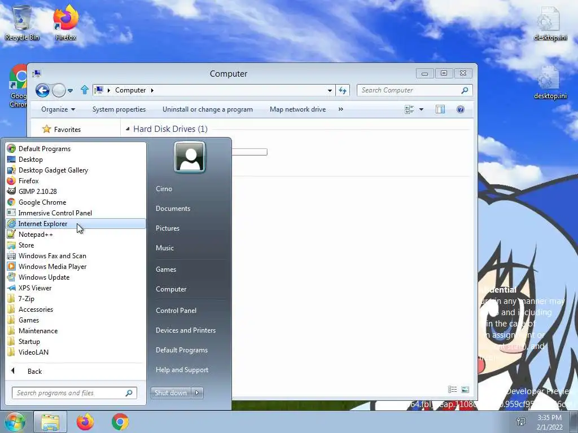Show more toolbar commands chevron
The width and height of the screenshot is (578, 433).
(340, 109)
